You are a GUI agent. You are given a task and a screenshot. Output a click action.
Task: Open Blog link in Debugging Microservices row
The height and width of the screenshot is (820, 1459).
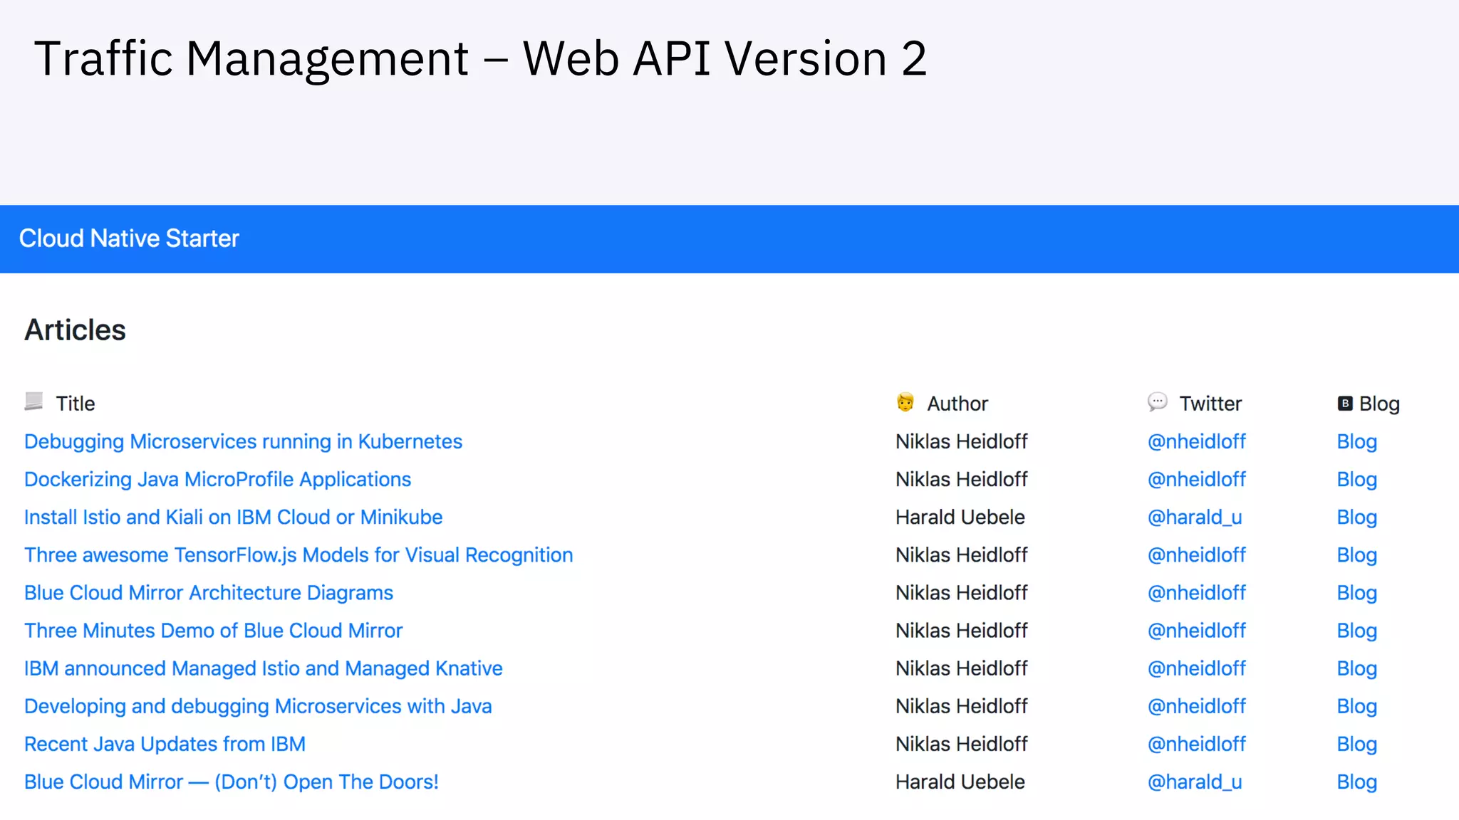(x=1356, y=441)
